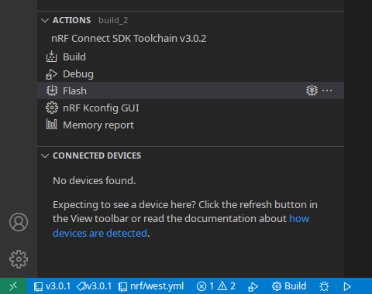Click the nRF Kconfig GUI gear icon

(x=52, y=108)
